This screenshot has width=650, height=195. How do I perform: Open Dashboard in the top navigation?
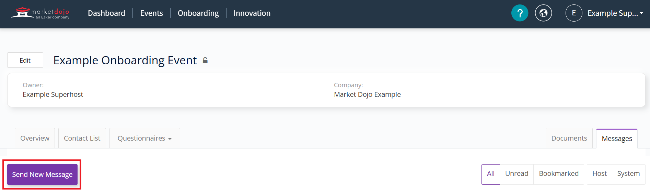(106, 13)
